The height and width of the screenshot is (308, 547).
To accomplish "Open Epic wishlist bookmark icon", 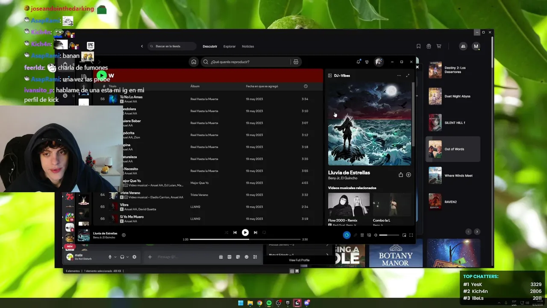I will point(418,46).
